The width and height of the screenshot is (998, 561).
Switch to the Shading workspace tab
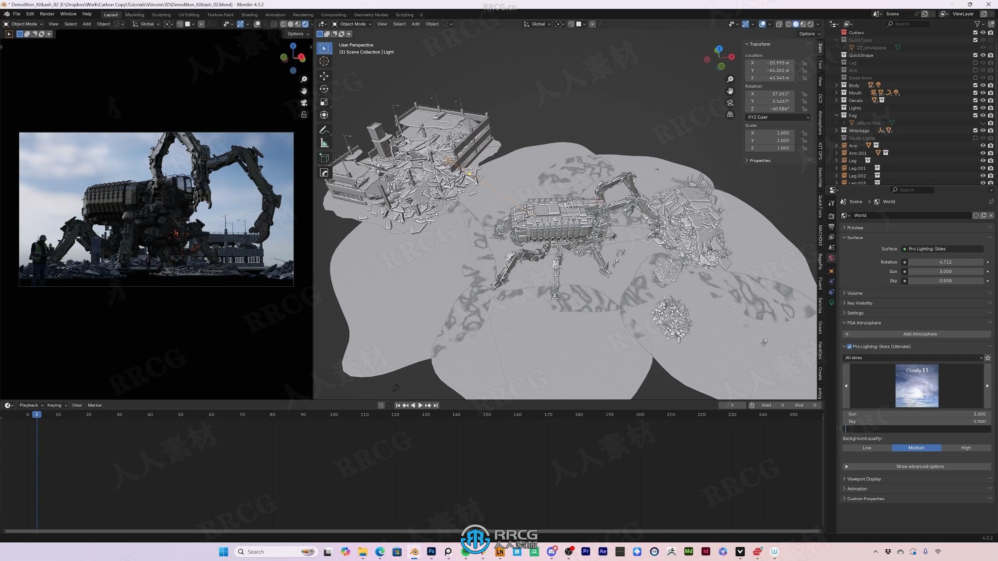(249, 15)
